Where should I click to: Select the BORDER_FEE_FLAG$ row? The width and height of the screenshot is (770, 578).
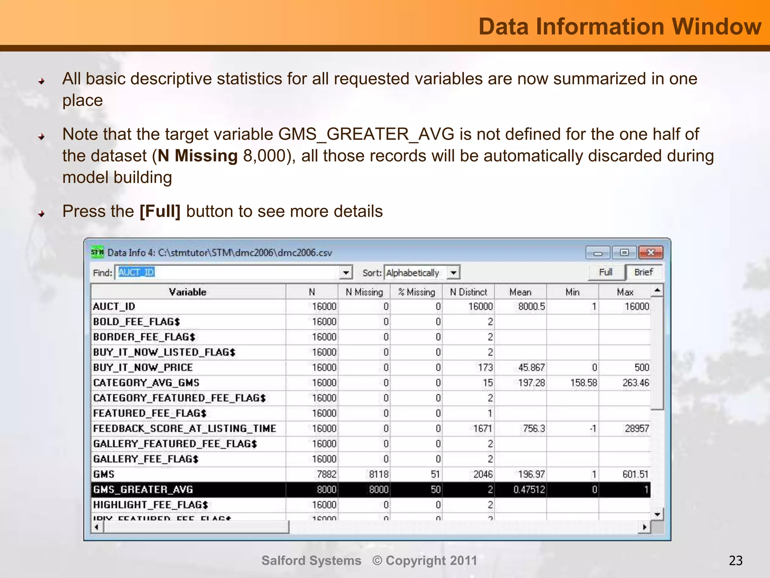371,337
